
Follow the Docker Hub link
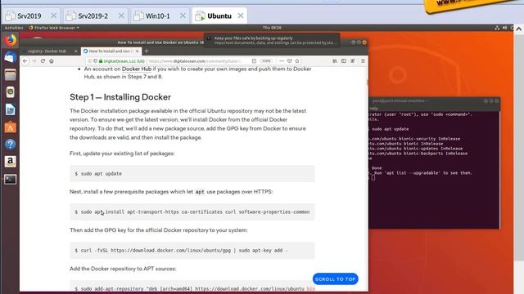pyautogui.click(x=137, y=69)
